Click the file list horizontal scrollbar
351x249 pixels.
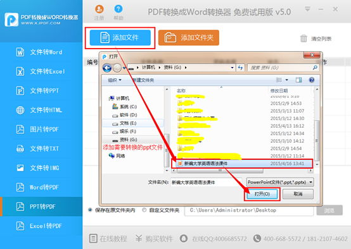coord(220,171)
